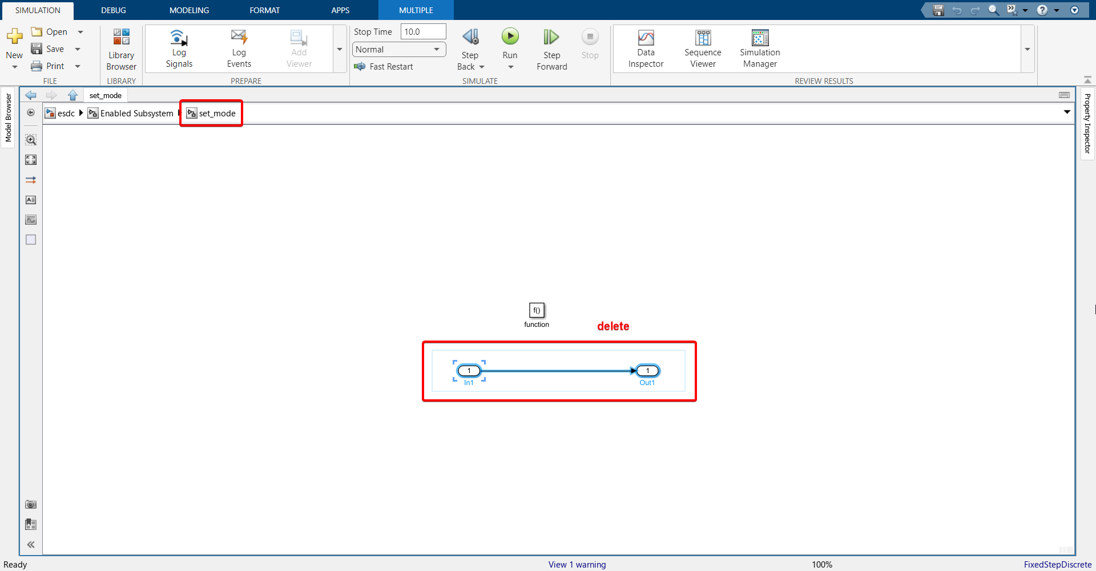Expand the Run dropdown arrow
1096x571 pixels.
pyautogui.click(x=510, y=67)
